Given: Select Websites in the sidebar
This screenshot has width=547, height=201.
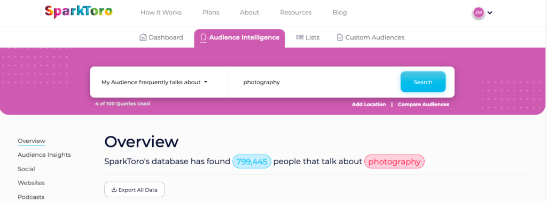Looking at the screenshot, I should click(32, 182).
